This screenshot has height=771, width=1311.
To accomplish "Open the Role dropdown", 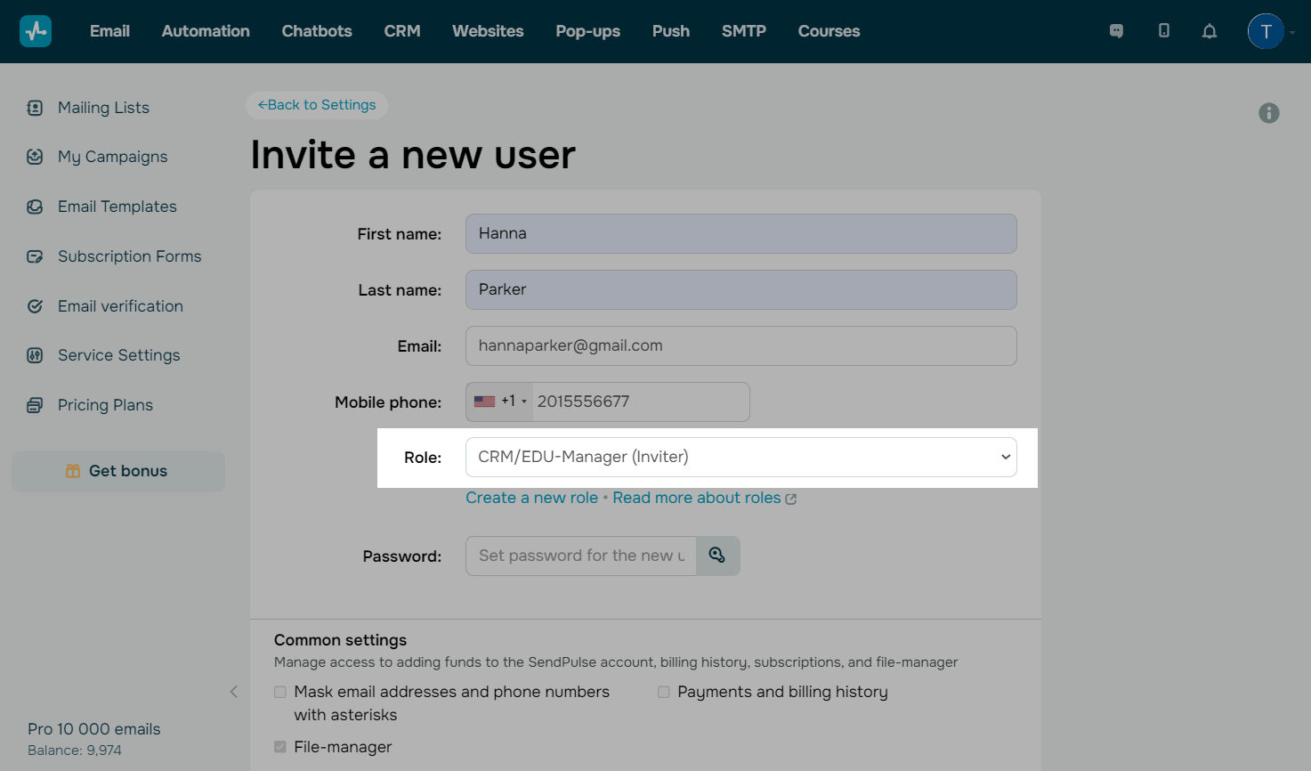I will point(740,457).
